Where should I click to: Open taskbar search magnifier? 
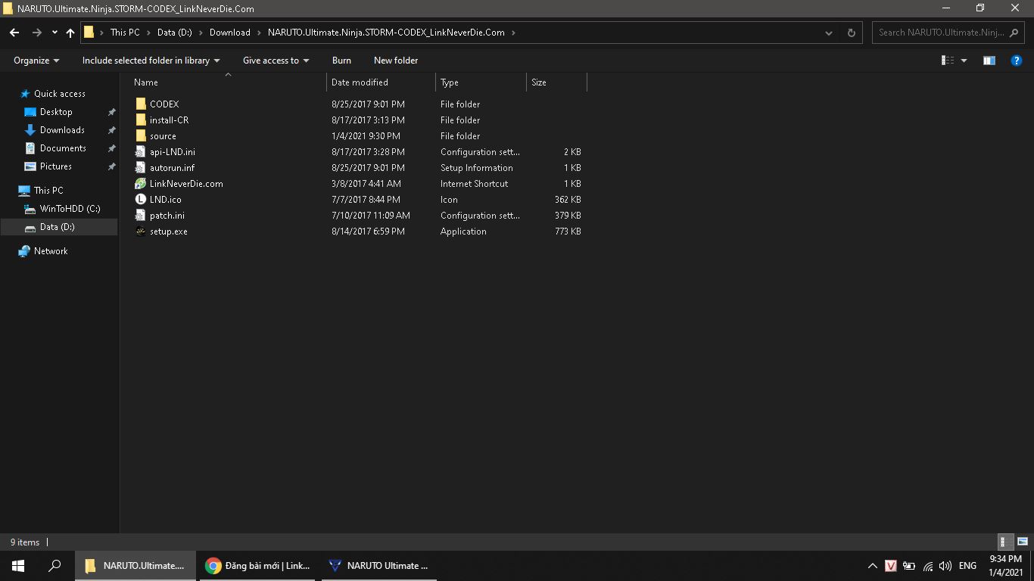coord(55,566)
